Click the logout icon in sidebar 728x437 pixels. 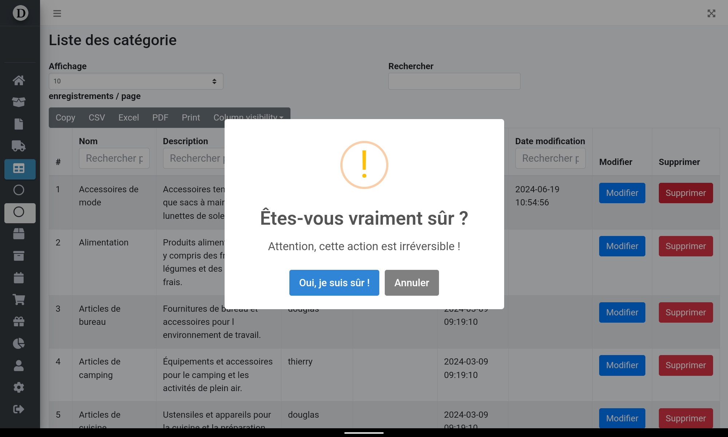pyautogui.click(x=19, y=409)
